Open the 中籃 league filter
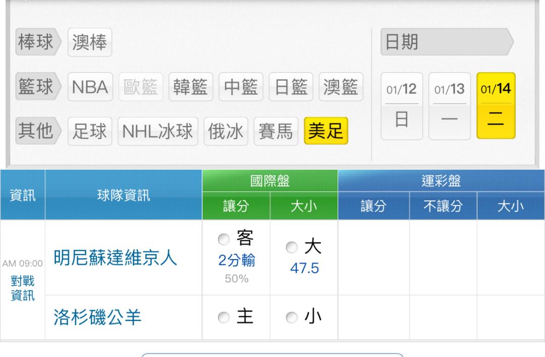Image resolution: width=545 pixels, height=357 pixels. pyautogui.click(x=241, y=87)
